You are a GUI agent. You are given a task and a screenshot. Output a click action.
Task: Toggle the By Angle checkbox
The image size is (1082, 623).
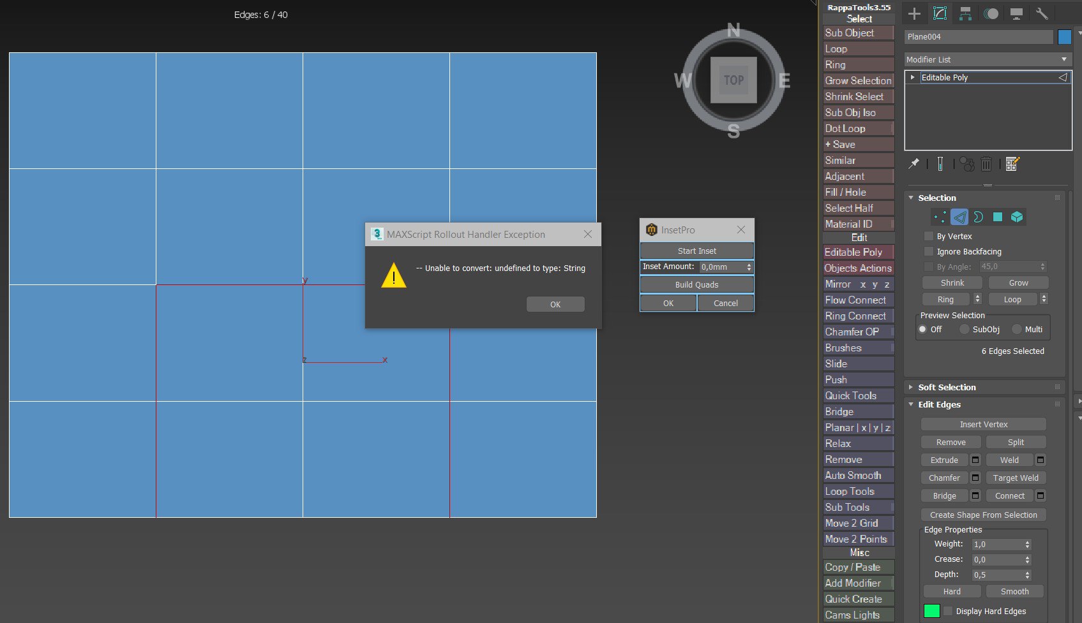[929, 267]
